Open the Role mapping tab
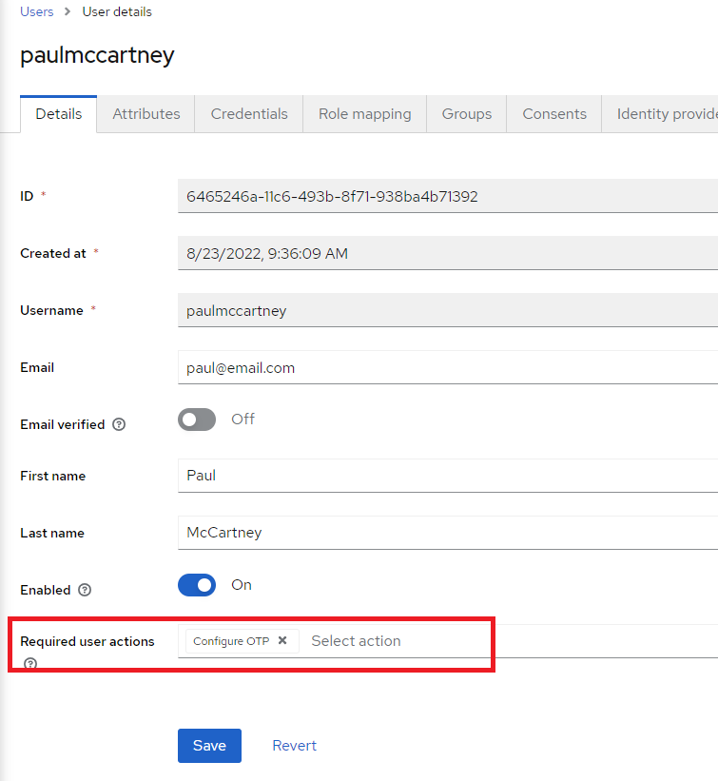The width and height of the screenshot is (718, 781). 364,113
